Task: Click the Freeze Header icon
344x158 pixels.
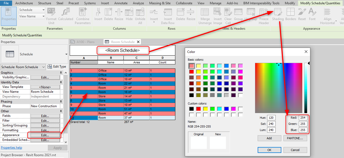Action: pyautogui.click(x=264, y=12)
